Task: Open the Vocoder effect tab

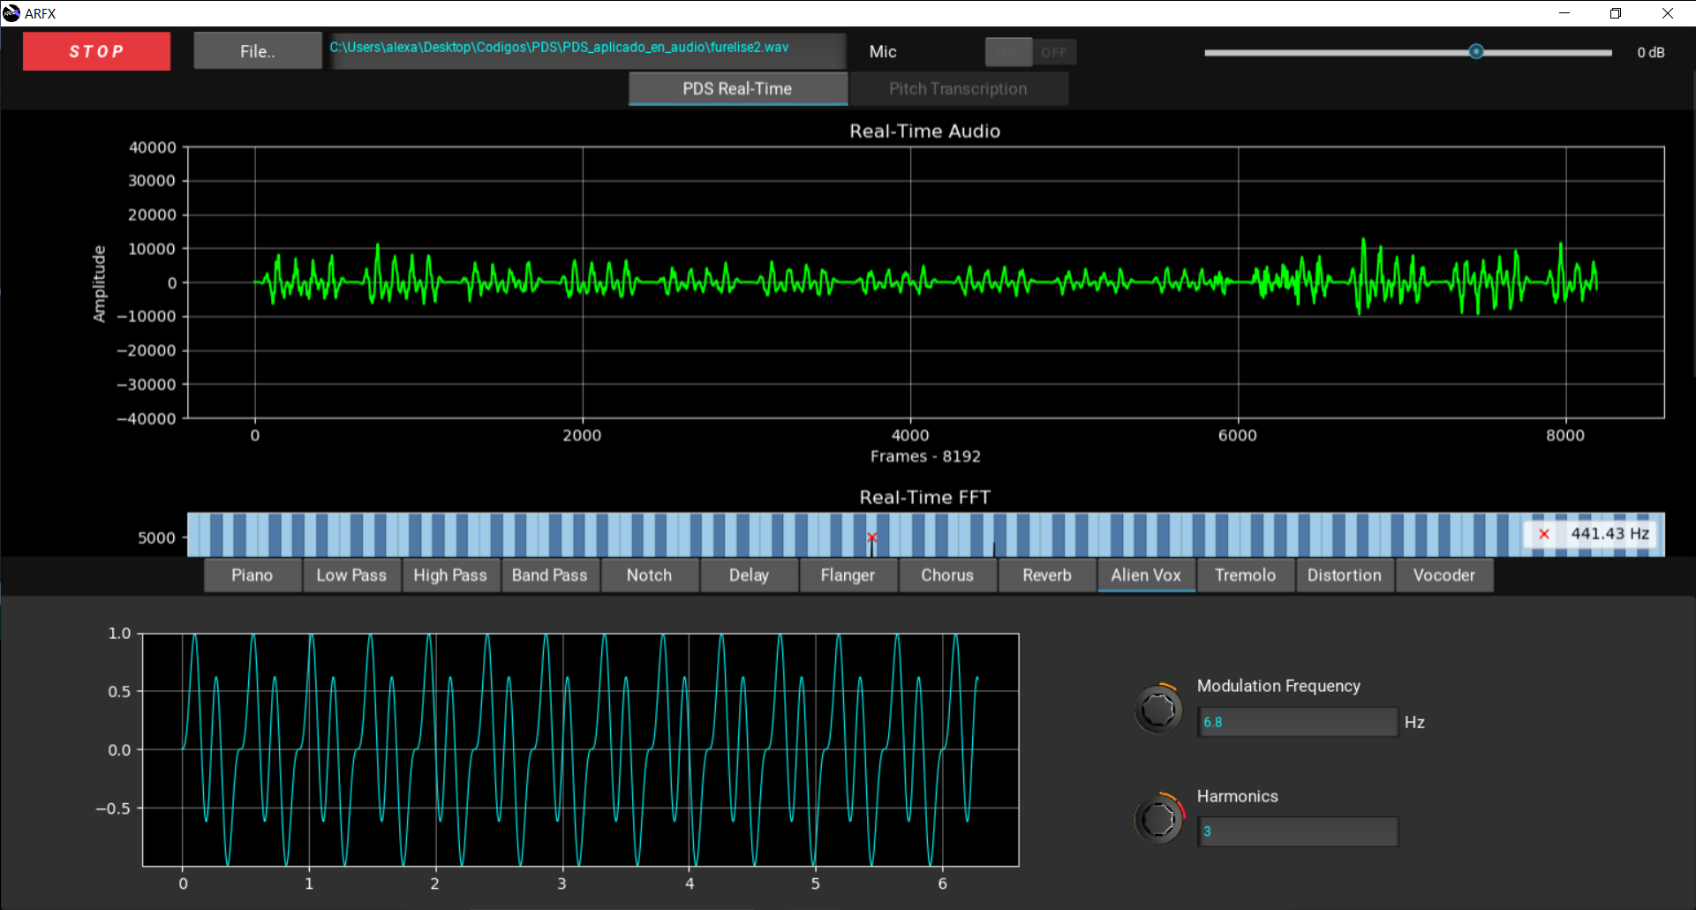Action: click(x=1444, y=575)
